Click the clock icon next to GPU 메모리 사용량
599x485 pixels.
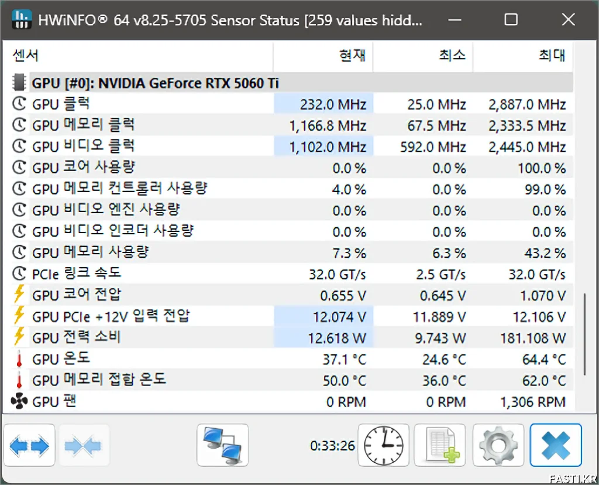(19, 252)
